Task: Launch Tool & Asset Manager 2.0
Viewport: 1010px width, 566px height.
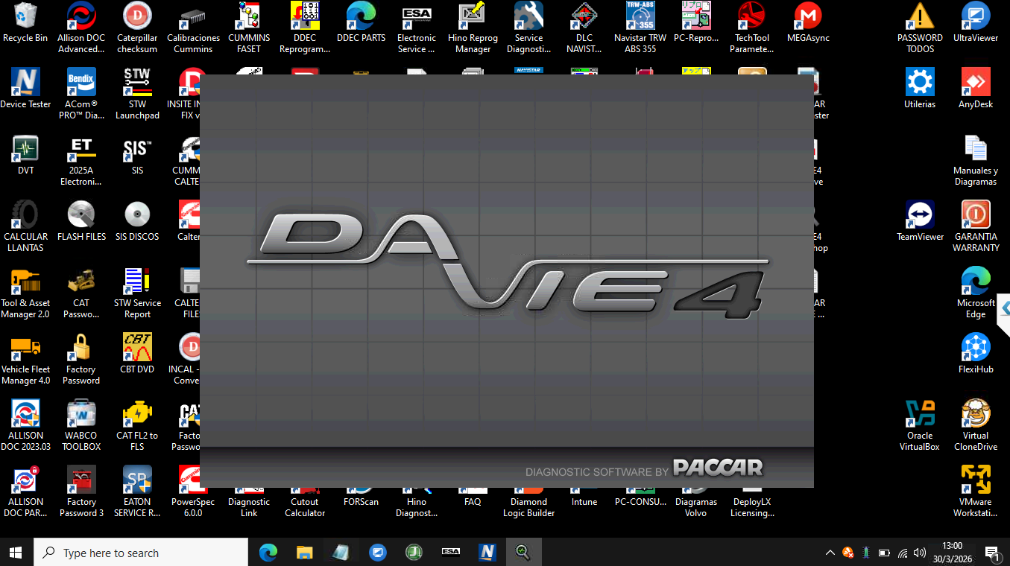Action: pos(25,293)
